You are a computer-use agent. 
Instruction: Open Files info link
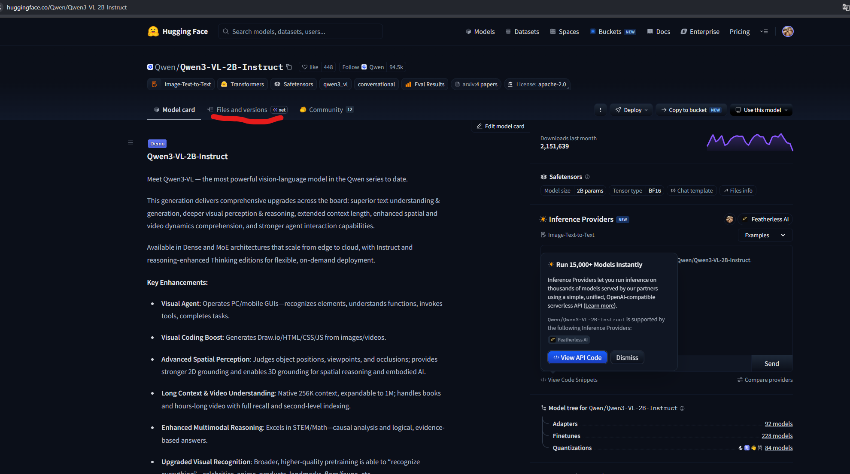(x=738, y=190)
